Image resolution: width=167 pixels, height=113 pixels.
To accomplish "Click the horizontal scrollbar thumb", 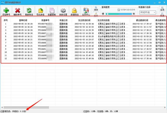I will (x=26, y=107).
